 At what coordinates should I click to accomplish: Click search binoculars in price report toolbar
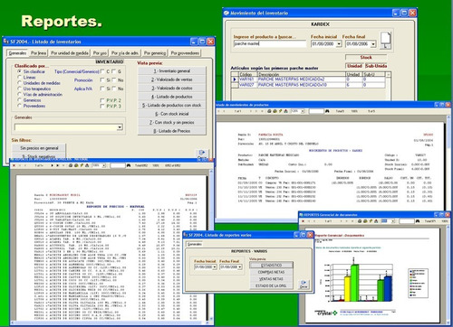point(129,165)
